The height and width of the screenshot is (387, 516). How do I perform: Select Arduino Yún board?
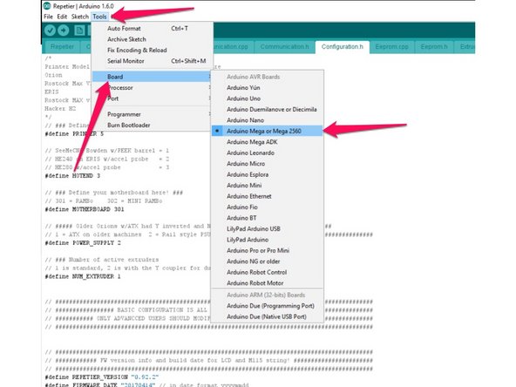[267, 87]
